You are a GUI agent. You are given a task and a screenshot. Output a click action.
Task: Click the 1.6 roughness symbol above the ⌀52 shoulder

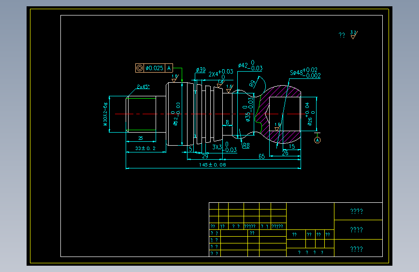175,78
